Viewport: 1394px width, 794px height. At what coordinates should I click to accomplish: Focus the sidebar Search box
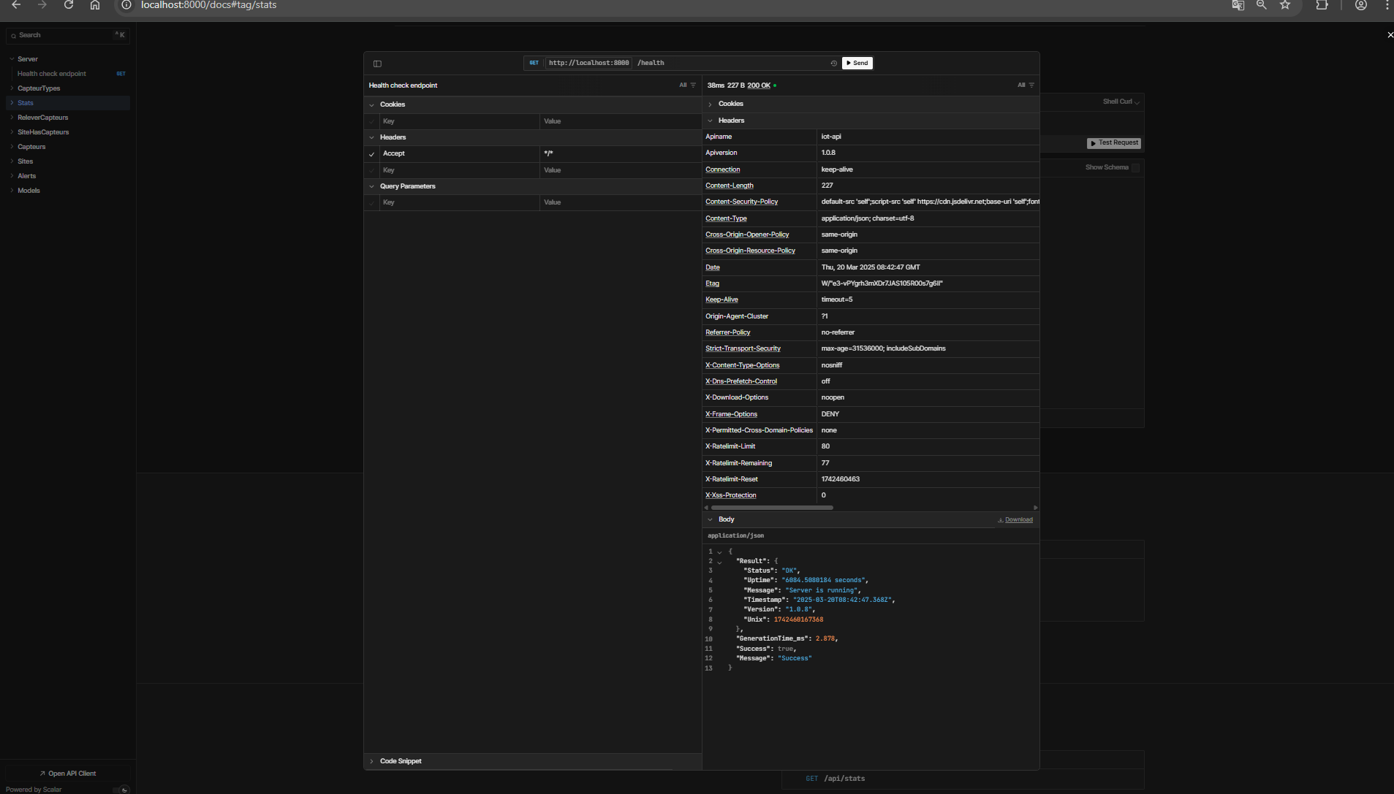(68, 35)
